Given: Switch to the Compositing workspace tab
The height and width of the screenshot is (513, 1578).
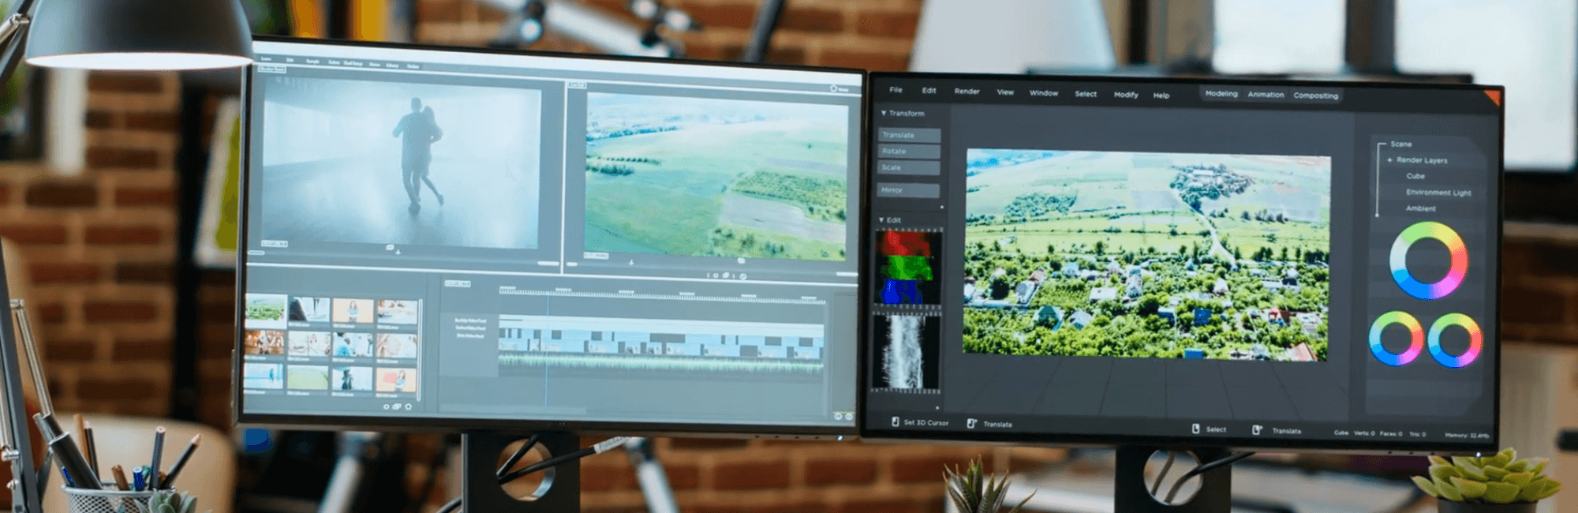Looking at the screenshot, I should click(1315, 95).
